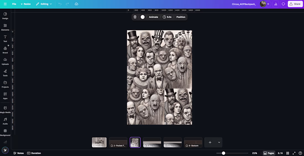Click the 21% zoom level

pyautogui.click(x=255, y=153)
